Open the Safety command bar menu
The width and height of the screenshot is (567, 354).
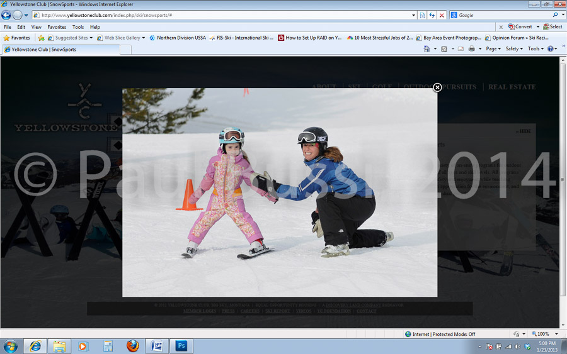[x=514, y=48]
